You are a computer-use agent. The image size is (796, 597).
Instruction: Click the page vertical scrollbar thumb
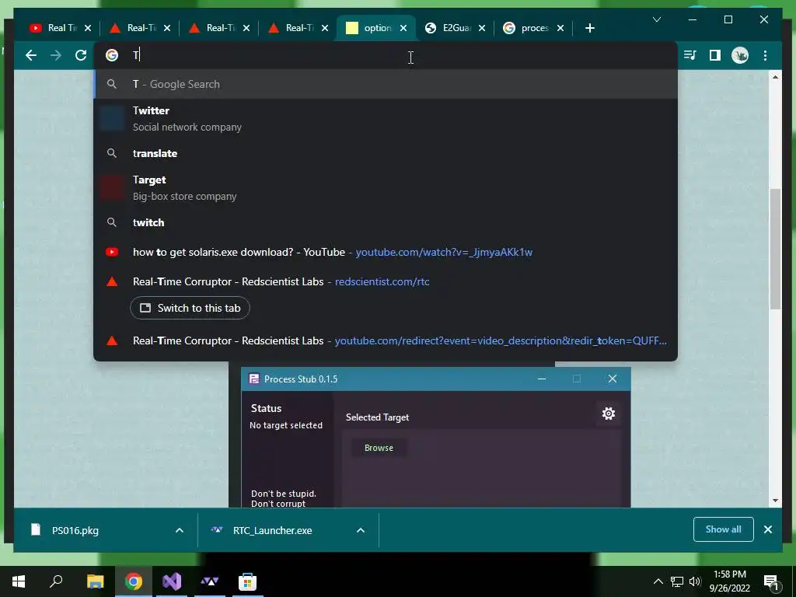pos(775,249)
